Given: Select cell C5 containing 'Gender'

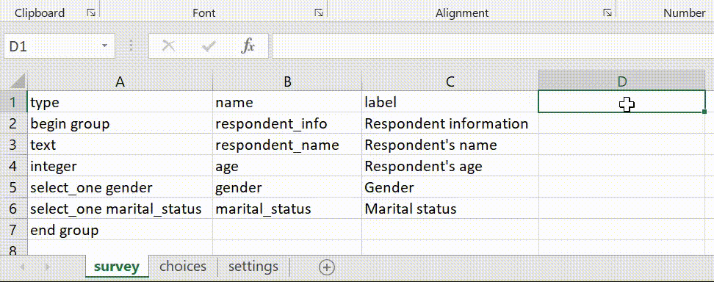Looking at the screenshot, I should coord(450,187).
